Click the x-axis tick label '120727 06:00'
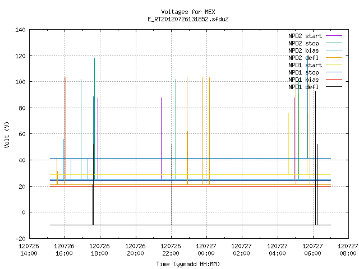 pyautogui.click(x=313, y=250)
